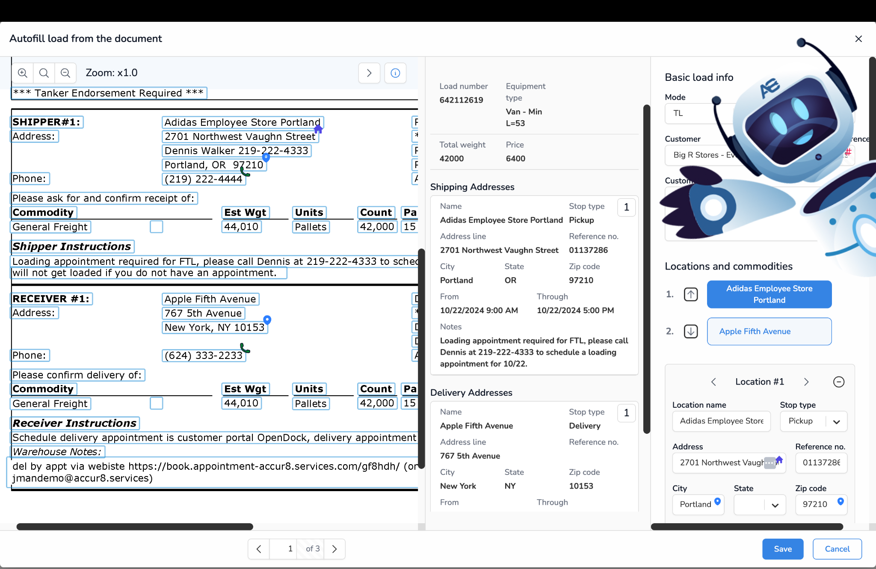Click price value 6400
Image resolution: width=876 pixels, height=569 pixels.
(515, 159)
